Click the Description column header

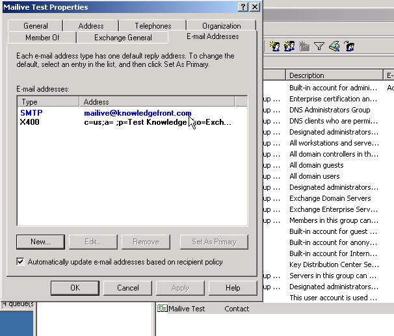click(334, 75)
